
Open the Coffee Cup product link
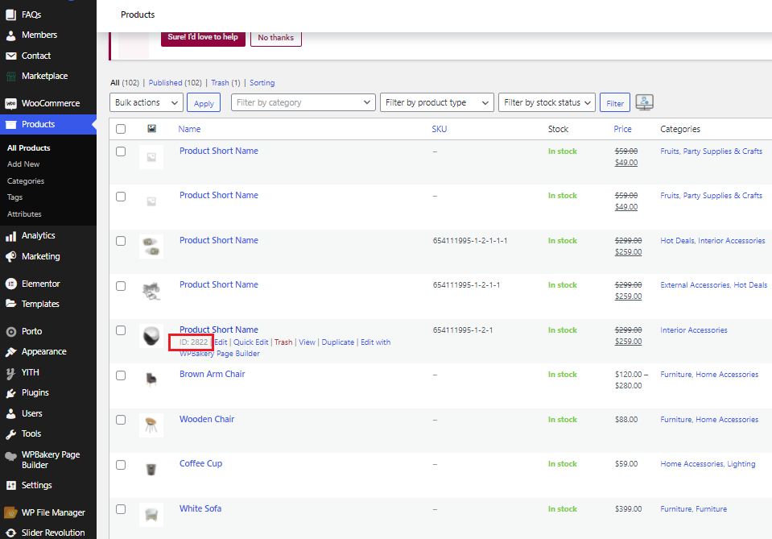point(201,463)
